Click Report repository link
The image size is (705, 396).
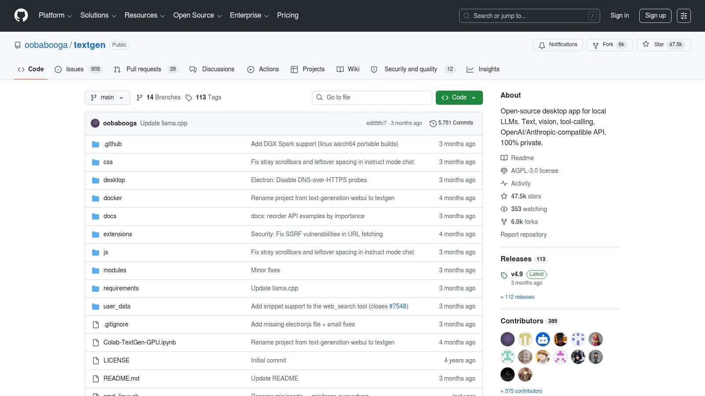click(523, 235)
